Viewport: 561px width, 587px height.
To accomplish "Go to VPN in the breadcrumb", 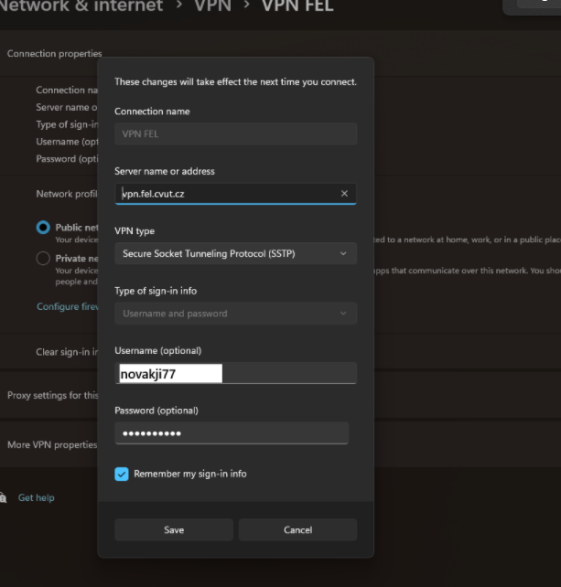I will (x=213, y=6).
